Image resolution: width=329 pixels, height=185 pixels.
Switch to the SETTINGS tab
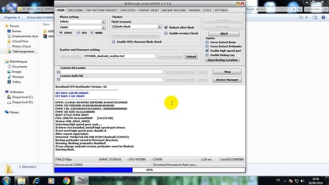[221, 10]
